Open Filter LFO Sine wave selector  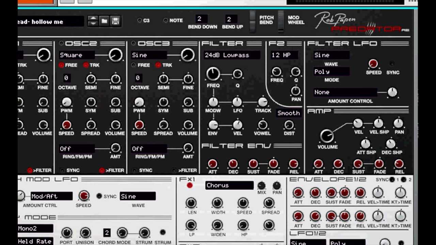331,55
